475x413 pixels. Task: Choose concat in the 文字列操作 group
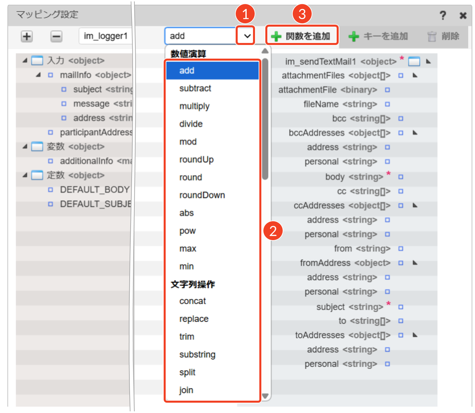[193, 301]
